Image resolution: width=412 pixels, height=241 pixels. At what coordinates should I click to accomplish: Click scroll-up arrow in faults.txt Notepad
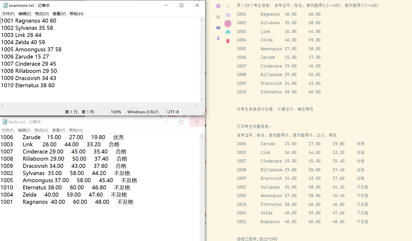(202, 136)
